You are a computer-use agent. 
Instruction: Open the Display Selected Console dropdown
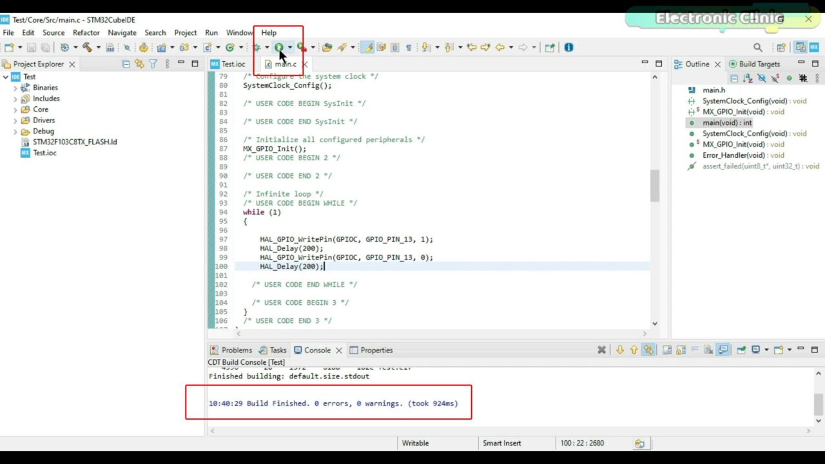tap(766, 350)
